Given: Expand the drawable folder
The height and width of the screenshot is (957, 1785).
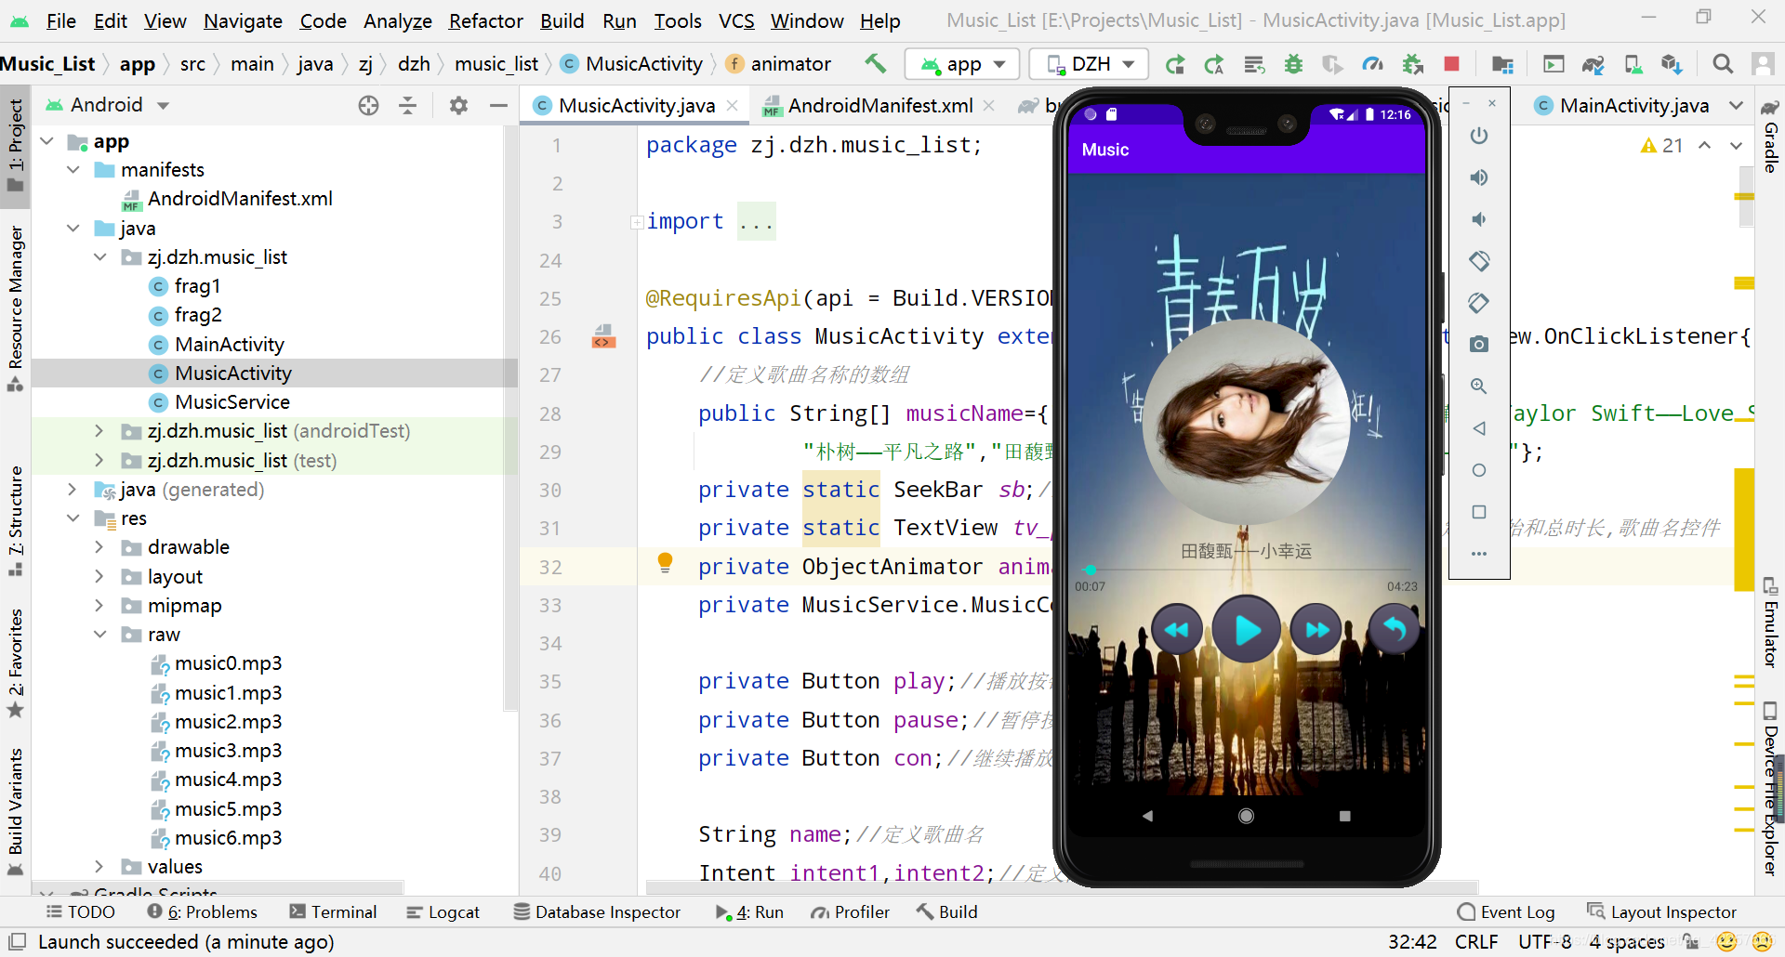Looking at the screenshot, I should 99,547.
